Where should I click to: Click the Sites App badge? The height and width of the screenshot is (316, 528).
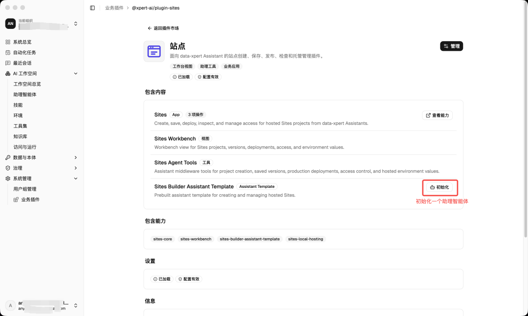click(x=176, y=114)
